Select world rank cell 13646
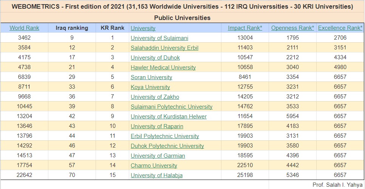Image resolution: width=365 pixels, height=189 pixels. (x=24, y=126)
